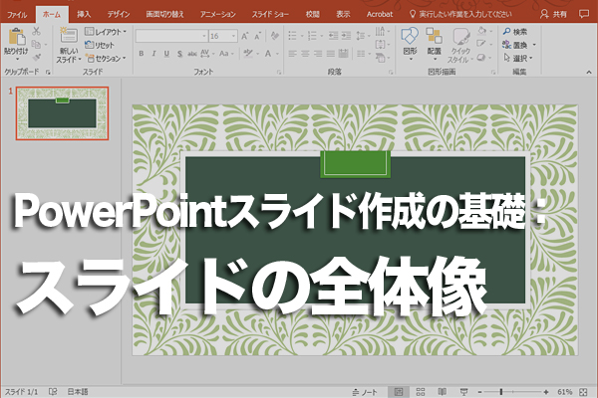Viewport: 598px width, 398px height.
Task: Switch to Animations (アニメーション) tab
Action: (217, 15)
